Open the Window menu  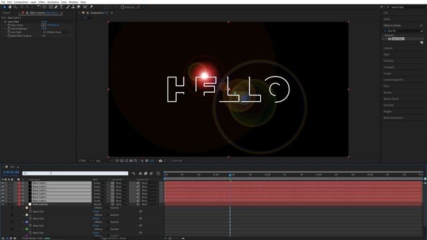coord(73,2)
